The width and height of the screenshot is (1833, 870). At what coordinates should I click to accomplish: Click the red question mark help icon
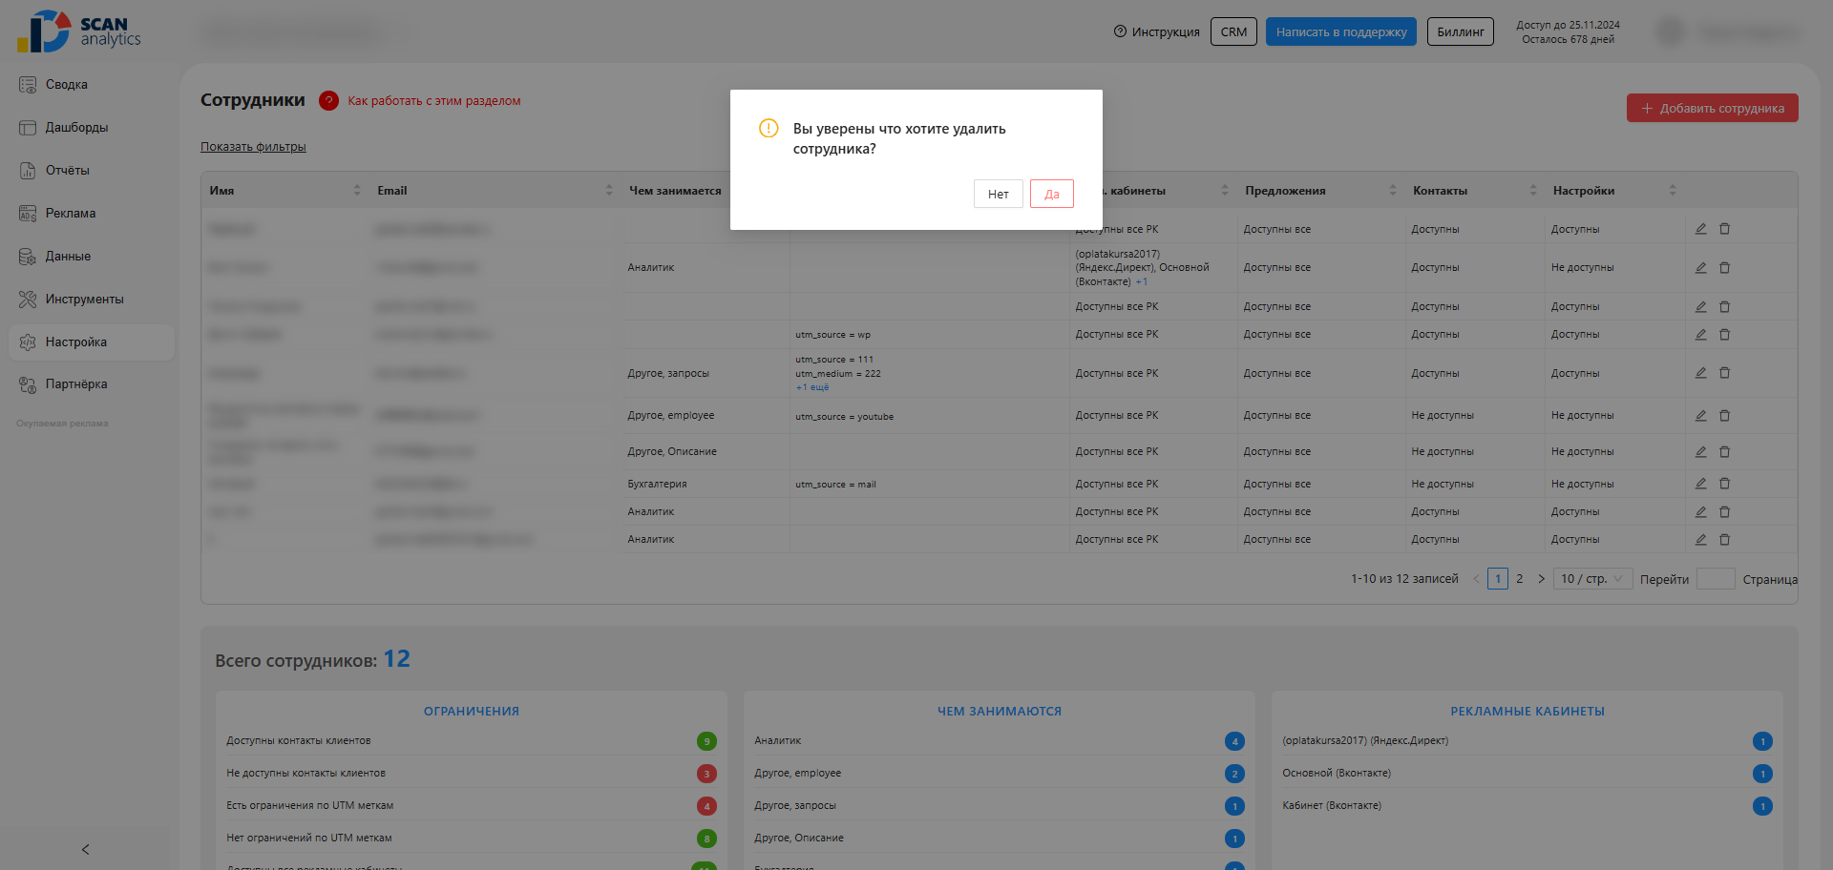point(328,100)
